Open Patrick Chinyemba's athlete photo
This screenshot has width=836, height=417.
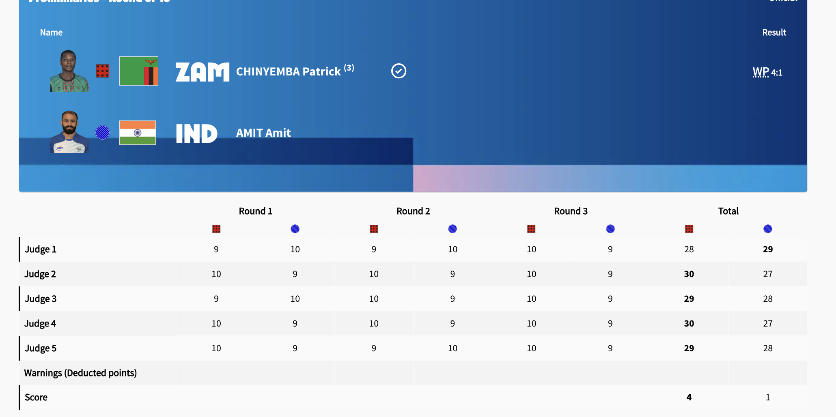pyautogui.click(x=69, y=71)
